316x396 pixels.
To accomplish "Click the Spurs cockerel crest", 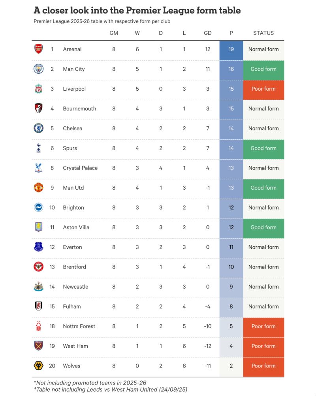I will (x=38, y=148).
